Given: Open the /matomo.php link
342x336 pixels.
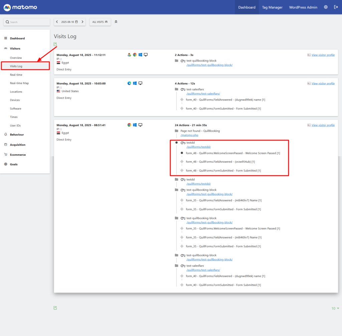Looking at the screenshot, I should [x=189, y=135].
